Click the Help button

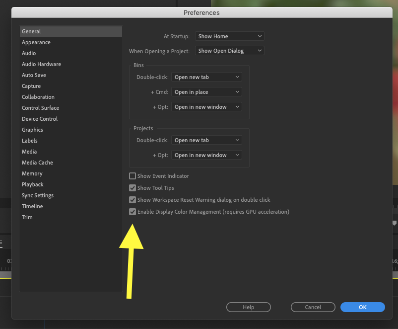[x=249, y=307]
